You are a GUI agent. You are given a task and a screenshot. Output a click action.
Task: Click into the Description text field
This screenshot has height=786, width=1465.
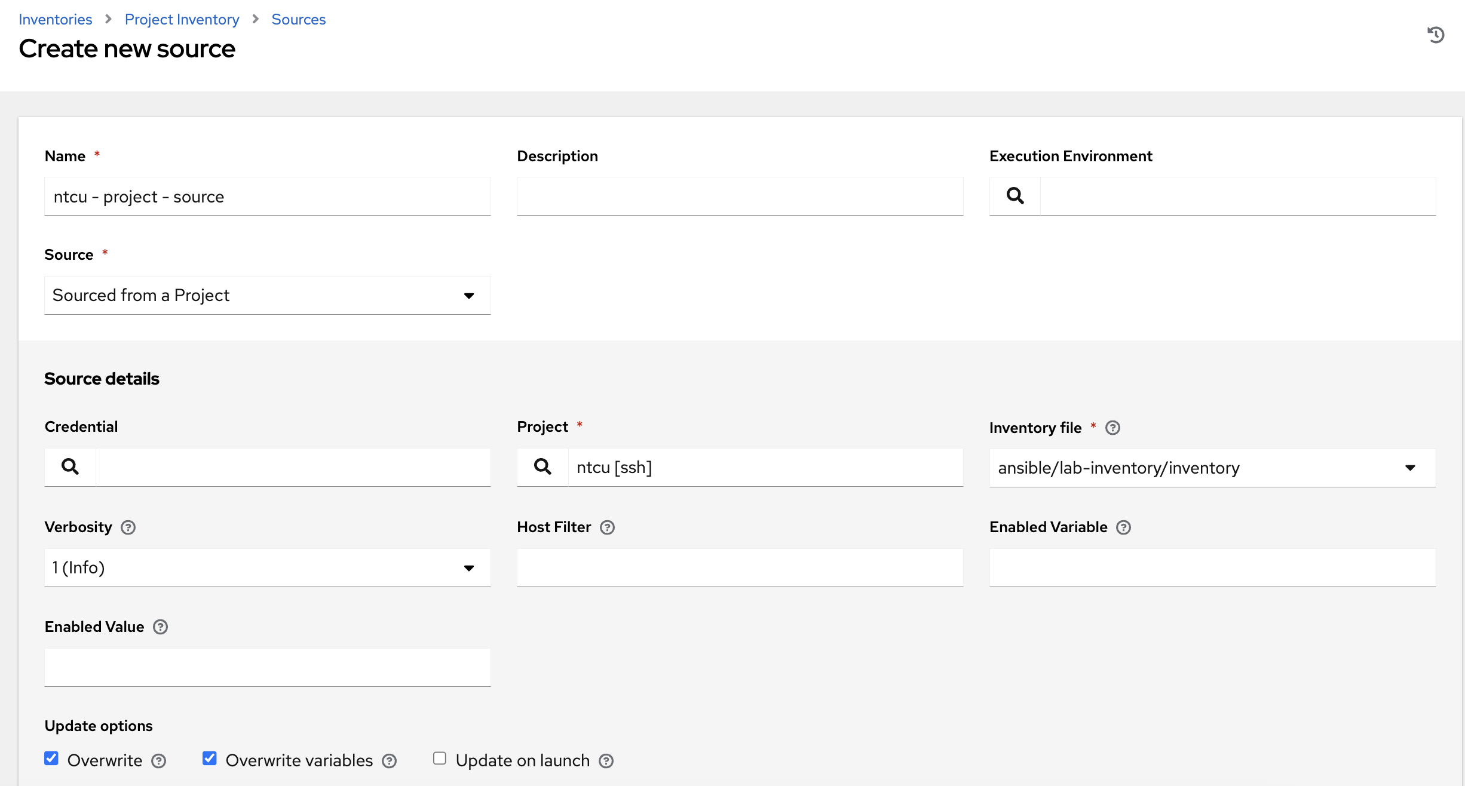739,196
